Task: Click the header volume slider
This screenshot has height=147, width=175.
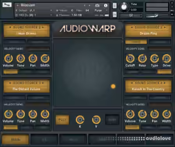Action: [x=157, y=16]
